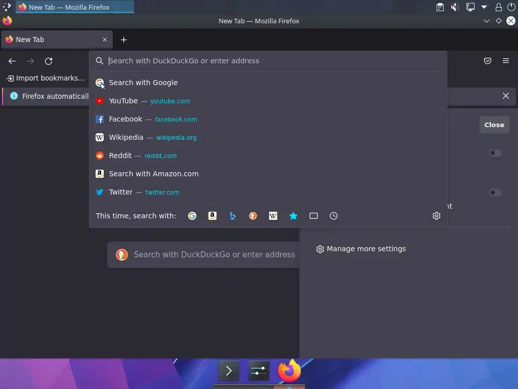518x389 pixels.
Task: Click Import bookmarks in bookmarks toolbar
Action: [46, 79]
